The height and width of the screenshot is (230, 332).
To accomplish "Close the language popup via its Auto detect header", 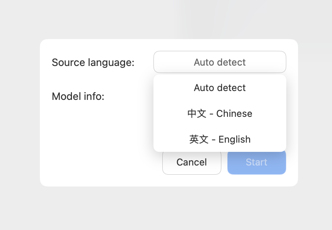I will [x=219, y=62].
